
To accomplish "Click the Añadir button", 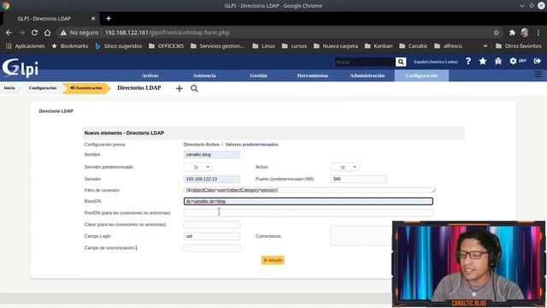I will pos(273,260).
